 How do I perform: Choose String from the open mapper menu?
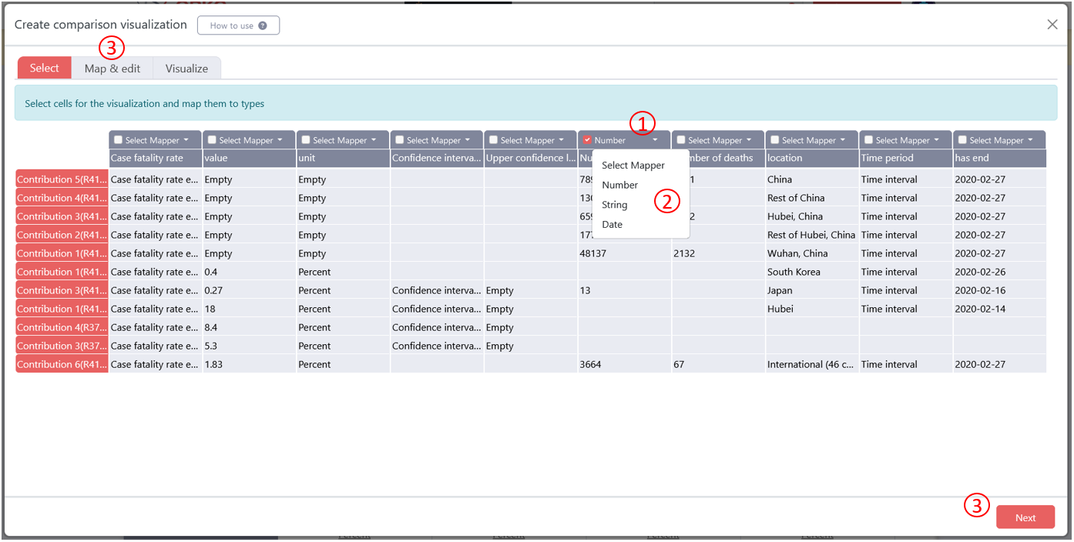[614, 205]
